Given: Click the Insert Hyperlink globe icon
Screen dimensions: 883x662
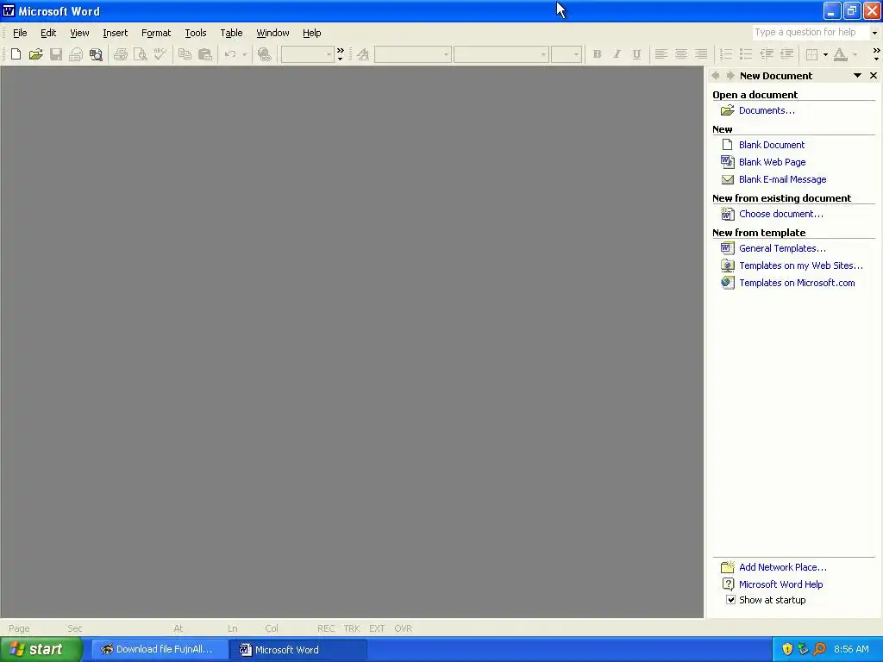Looking at the screenshot, I should pos(264,54).
